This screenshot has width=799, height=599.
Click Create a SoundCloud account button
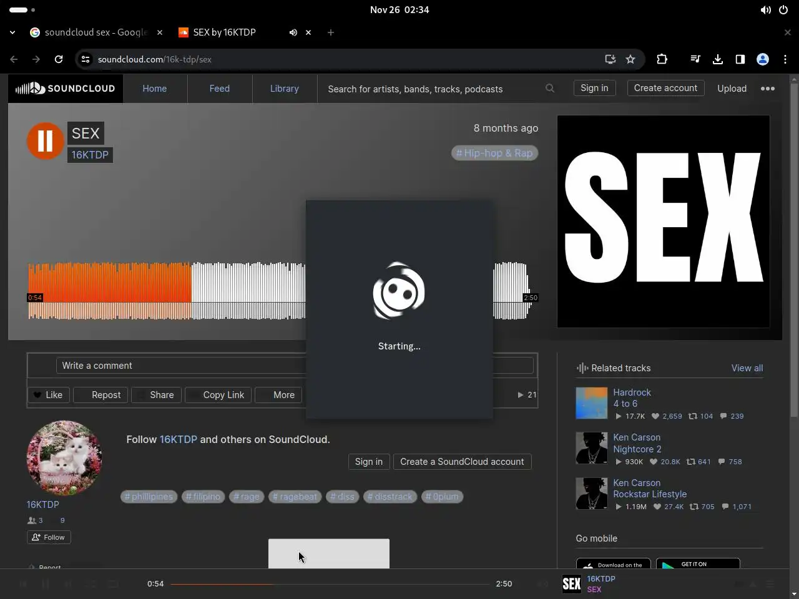pyautogui.click(x=462, y=462)
